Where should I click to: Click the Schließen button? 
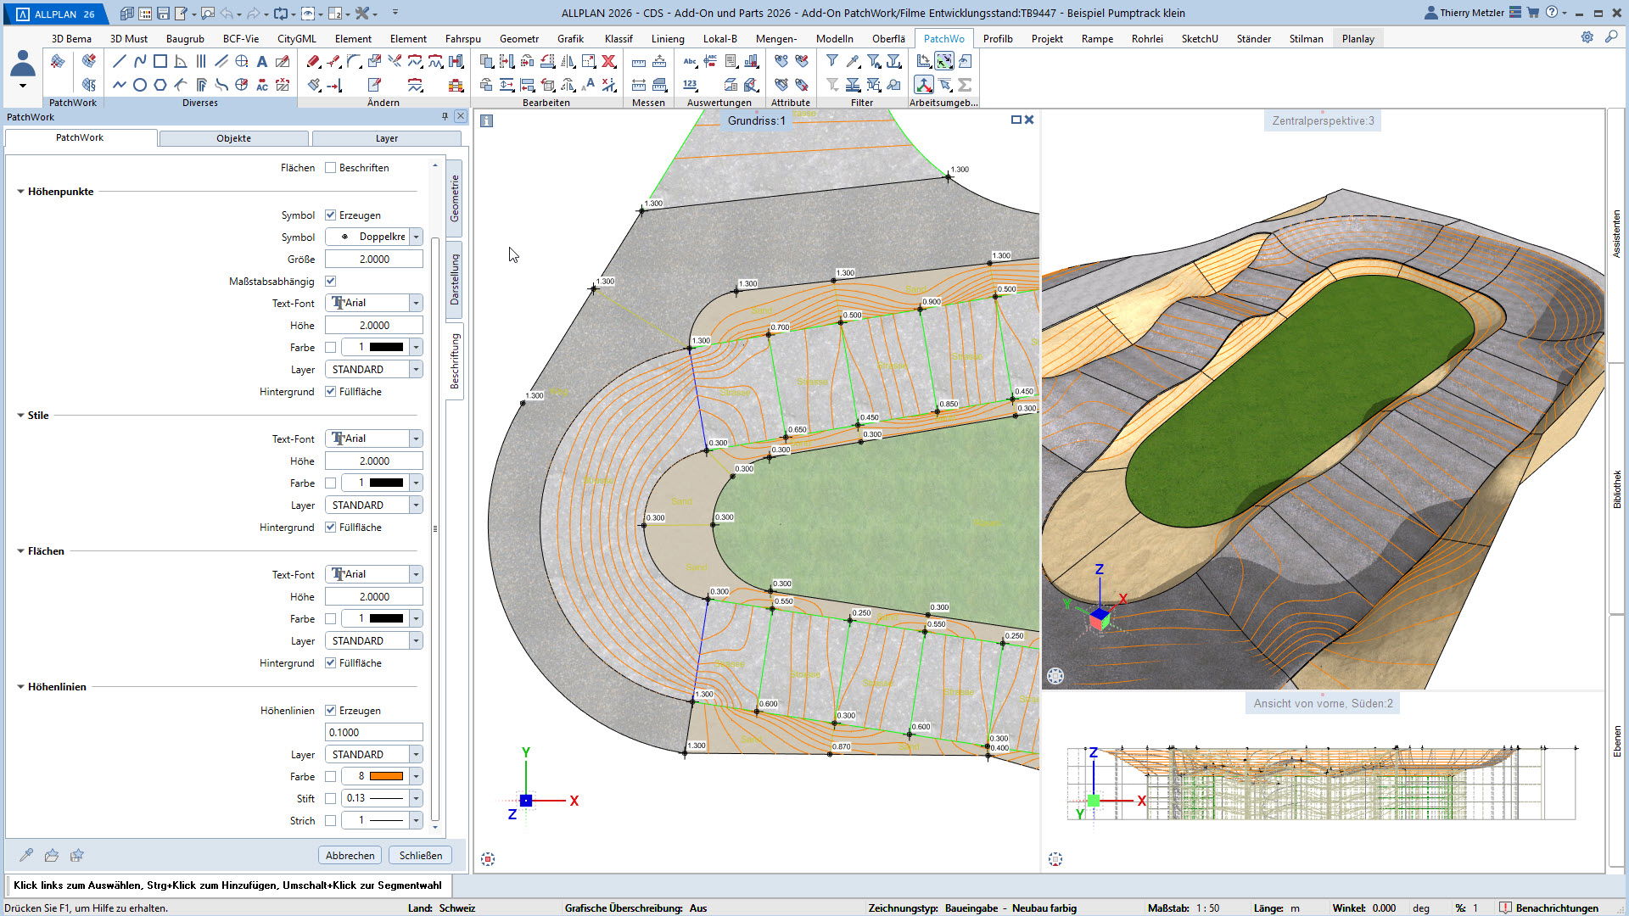point(421,855)
